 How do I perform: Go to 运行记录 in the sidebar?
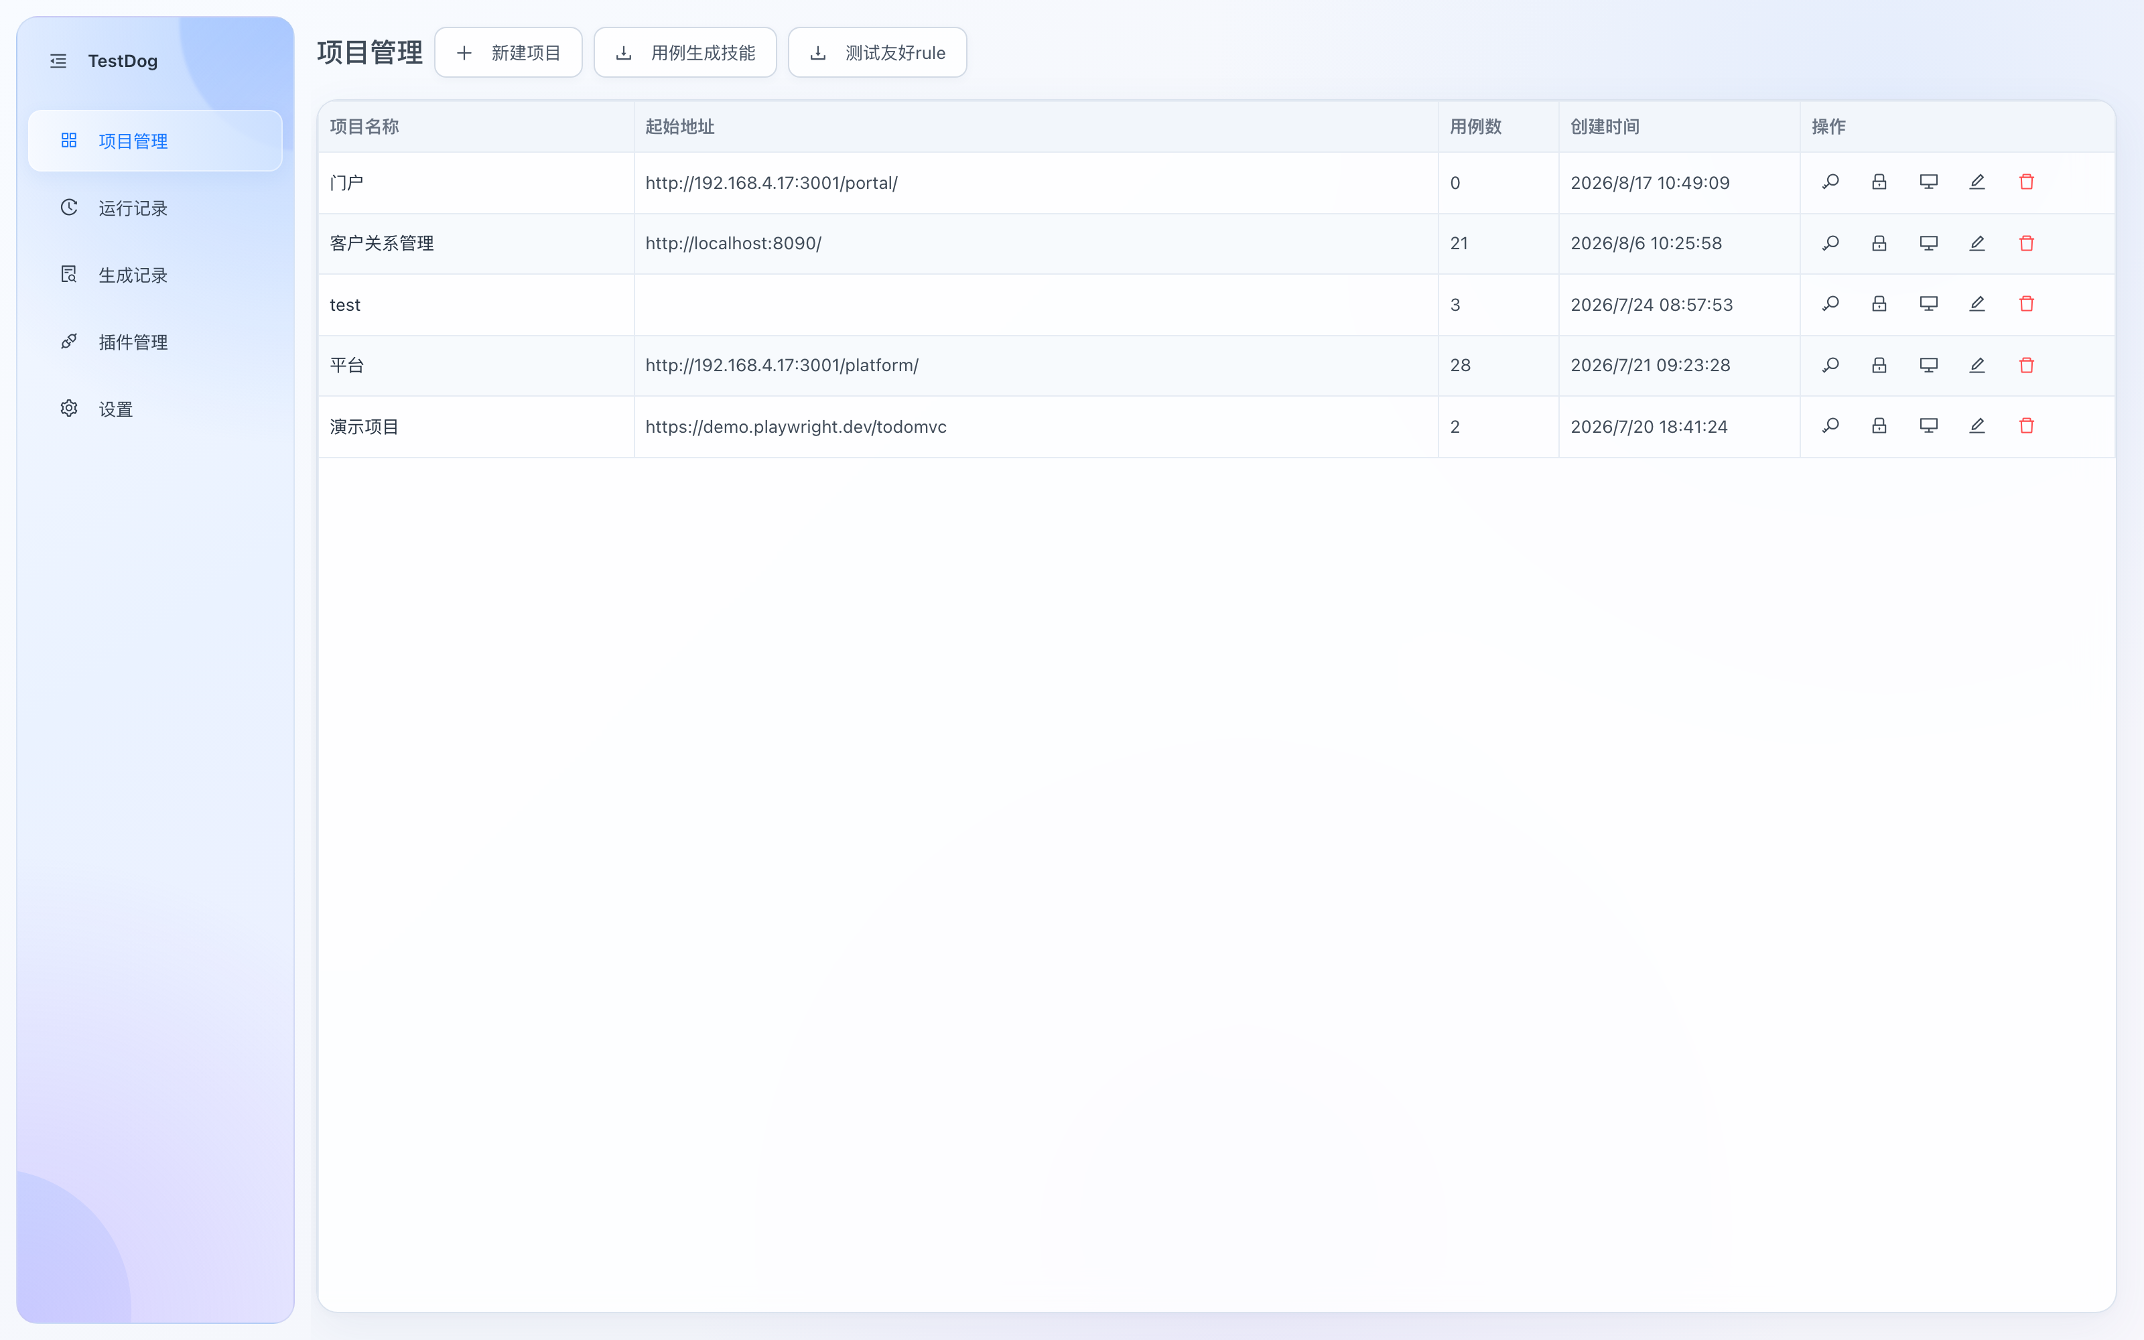[155, 208]
